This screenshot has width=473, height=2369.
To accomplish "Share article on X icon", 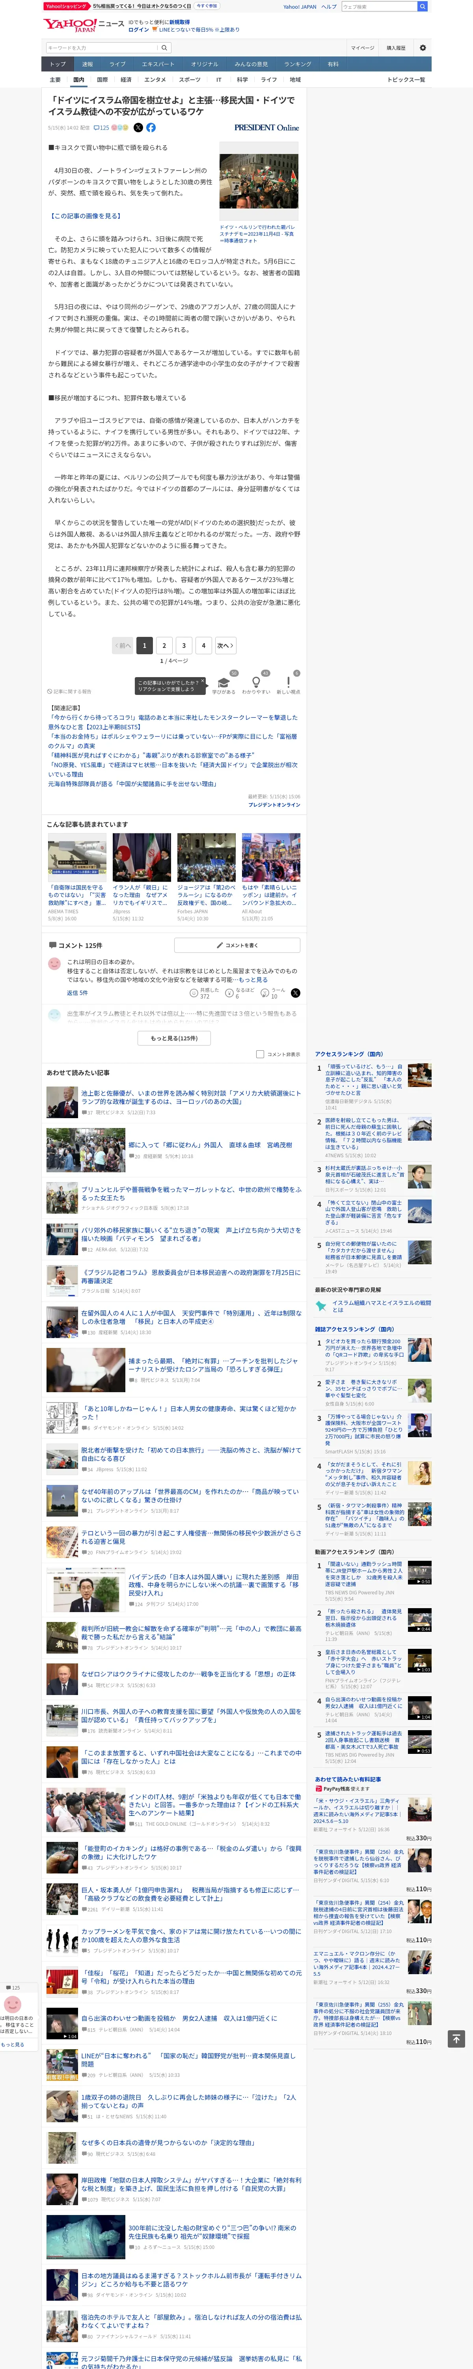I will point(139,128).
